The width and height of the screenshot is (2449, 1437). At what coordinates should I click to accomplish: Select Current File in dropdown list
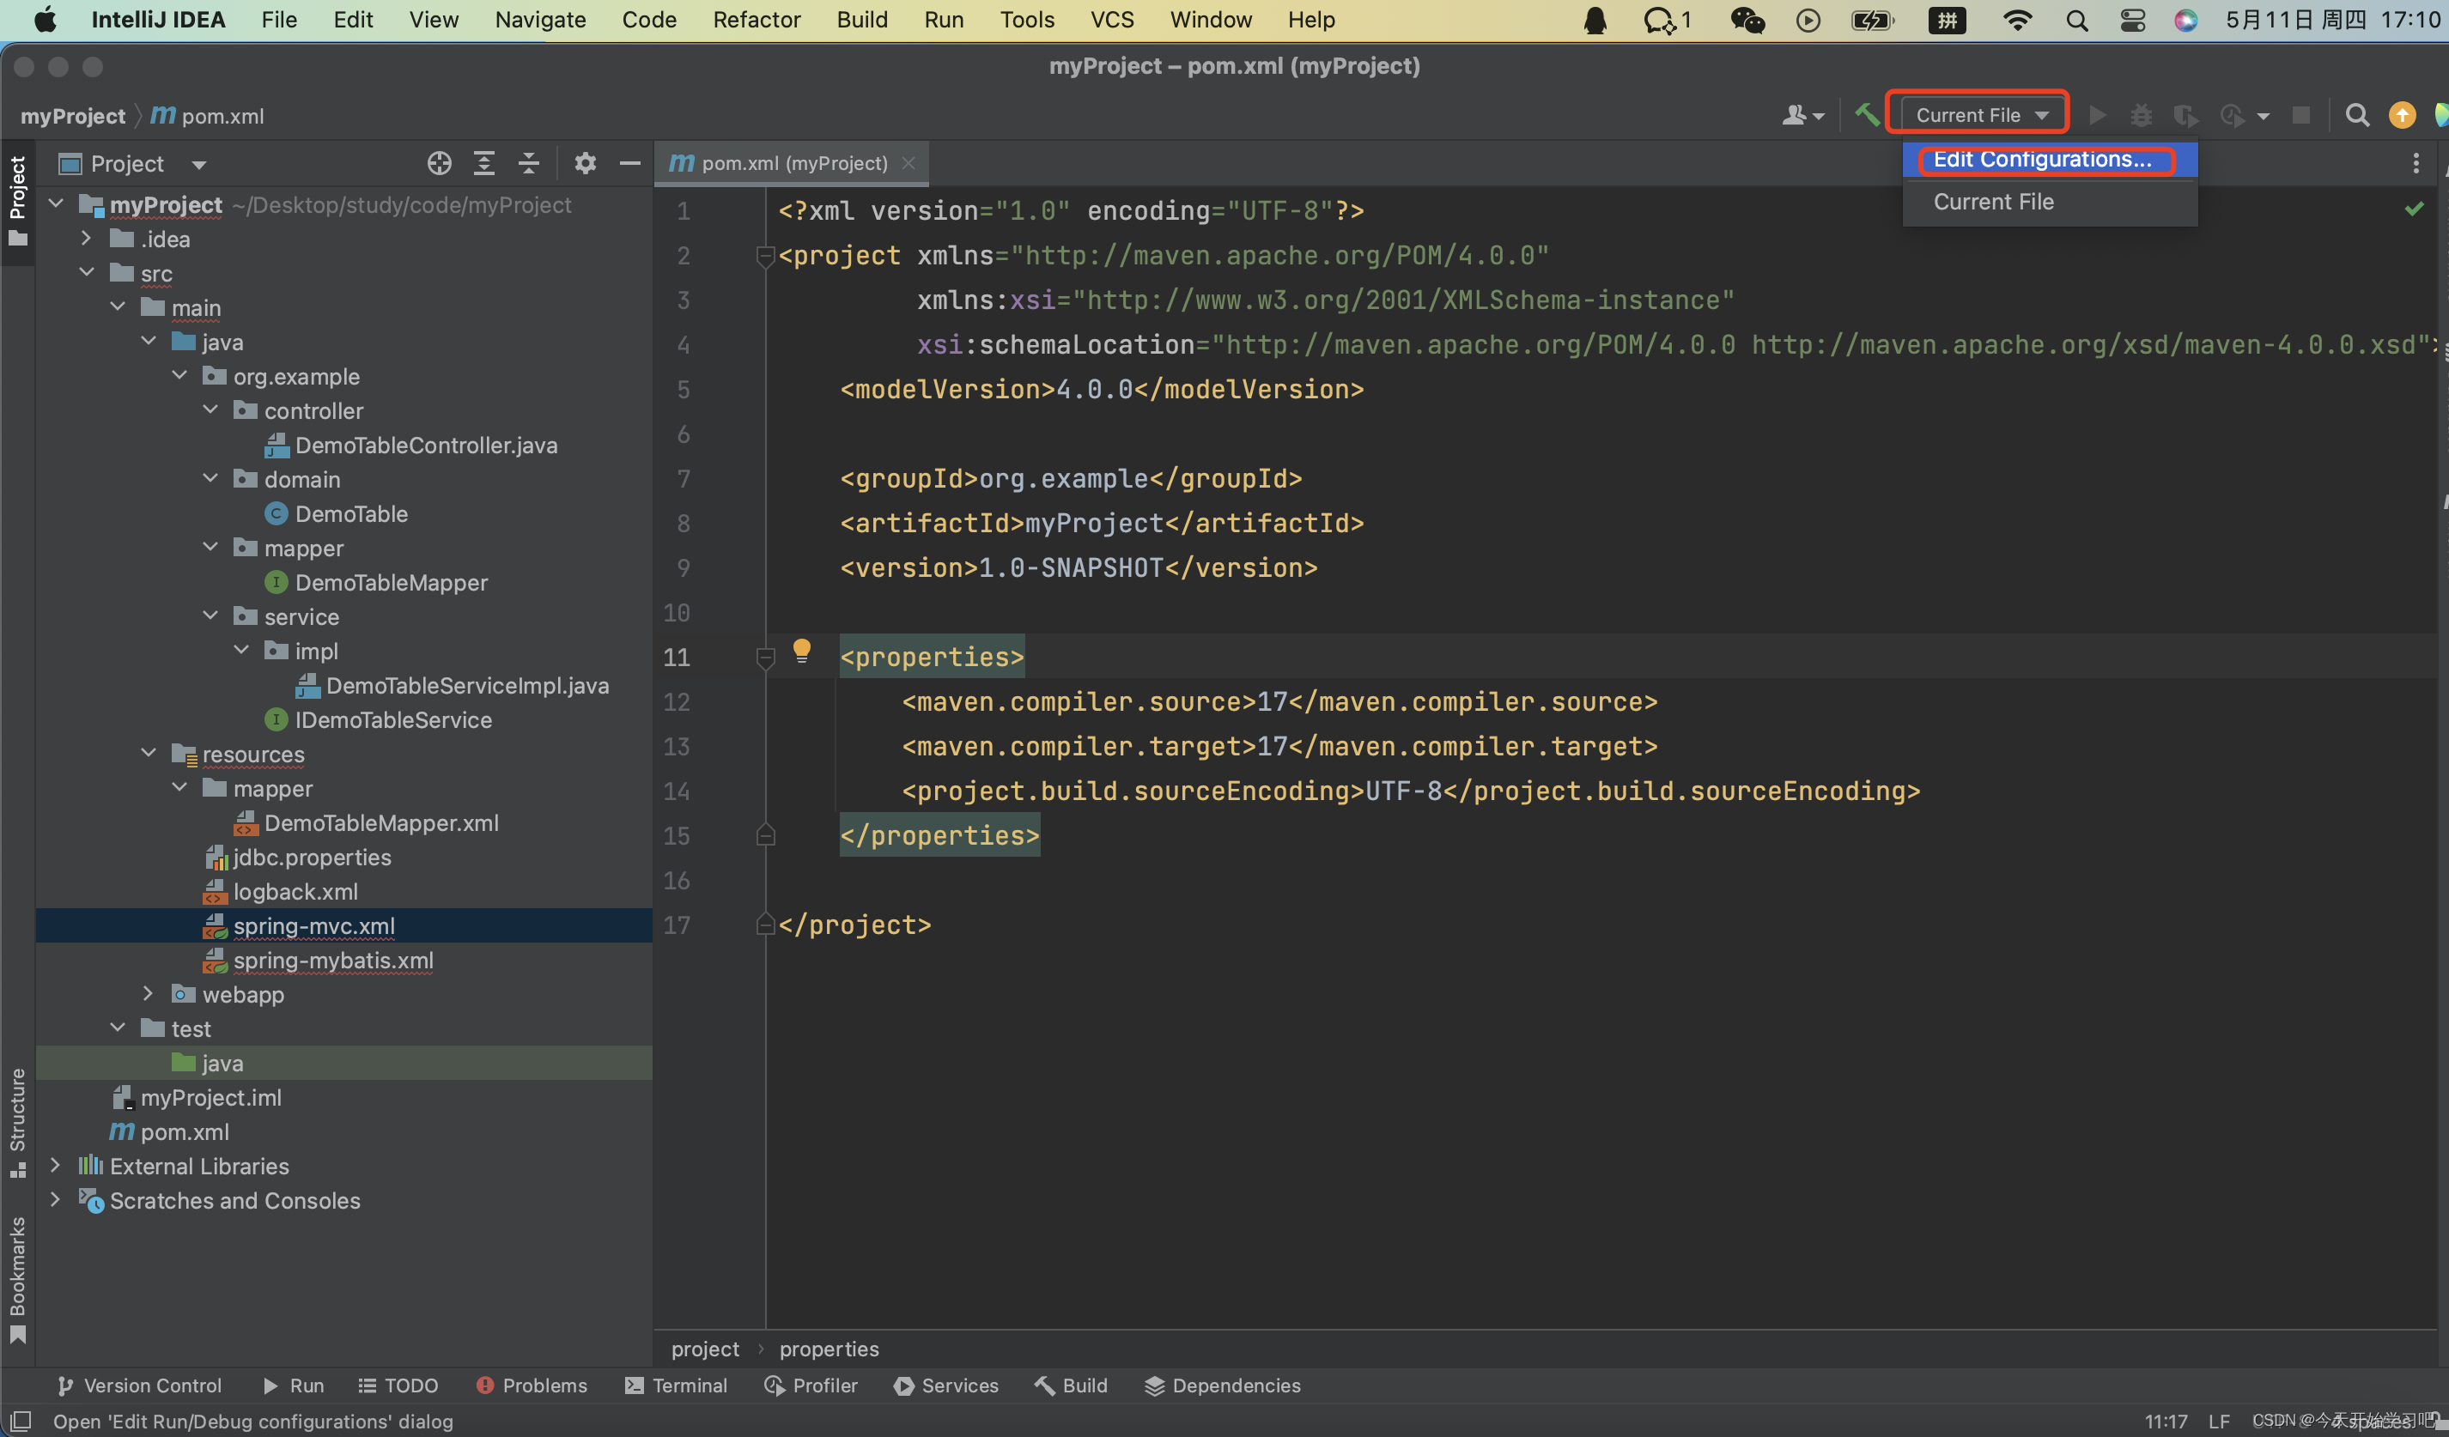[2050, 202]
